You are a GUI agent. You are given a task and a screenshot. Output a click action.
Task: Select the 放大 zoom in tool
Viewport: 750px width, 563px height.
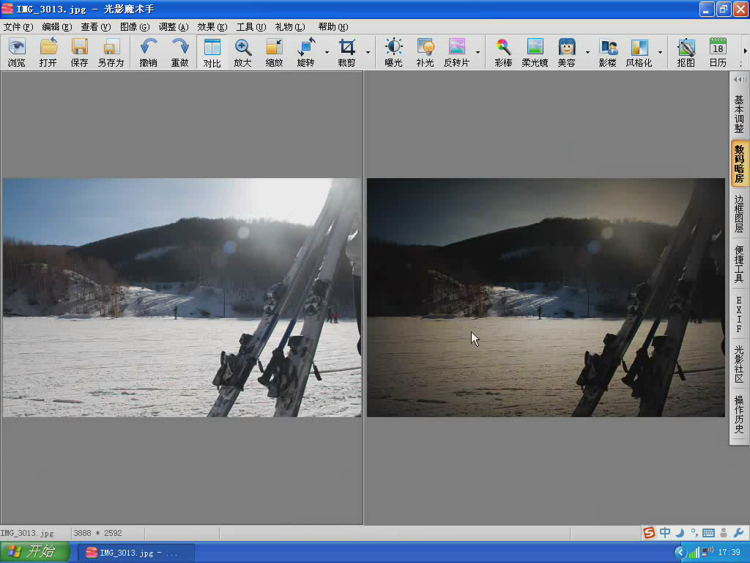[x=243, y=52]
